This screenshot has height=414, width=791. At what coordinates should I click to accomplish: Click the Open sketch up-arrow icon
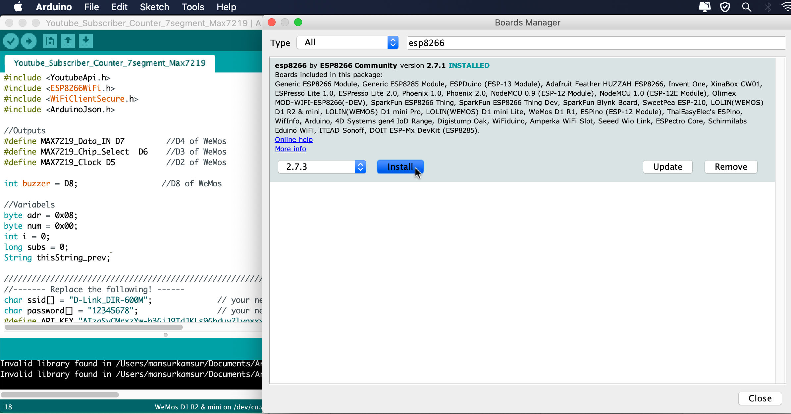tap(68, 41)
